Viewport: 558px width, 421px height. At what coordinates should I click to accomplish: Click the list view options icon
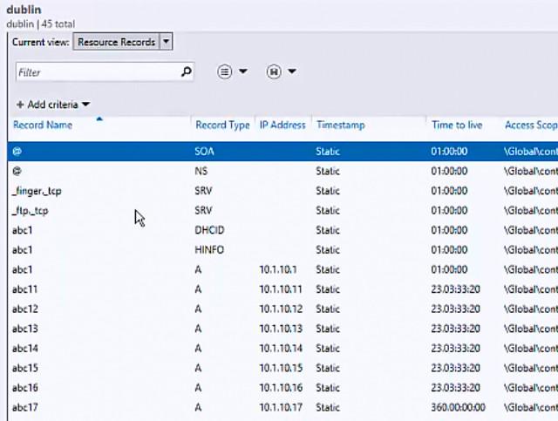coord(225,71)
